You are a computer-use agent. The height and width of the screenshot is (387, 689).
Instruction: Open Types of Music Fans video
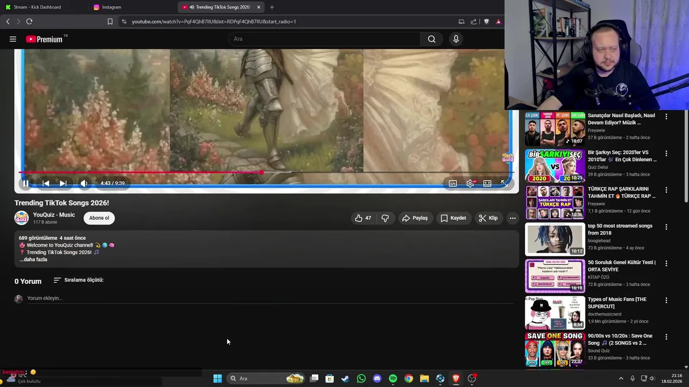[555, 312]
